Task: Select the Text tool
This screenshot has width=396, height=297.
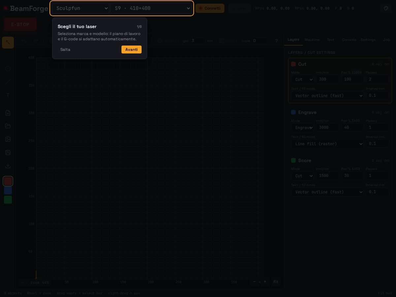Action: 8,95
